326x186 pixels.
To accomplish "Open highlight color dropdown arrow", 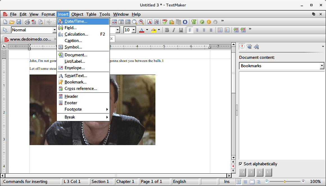I will [159, 30].
